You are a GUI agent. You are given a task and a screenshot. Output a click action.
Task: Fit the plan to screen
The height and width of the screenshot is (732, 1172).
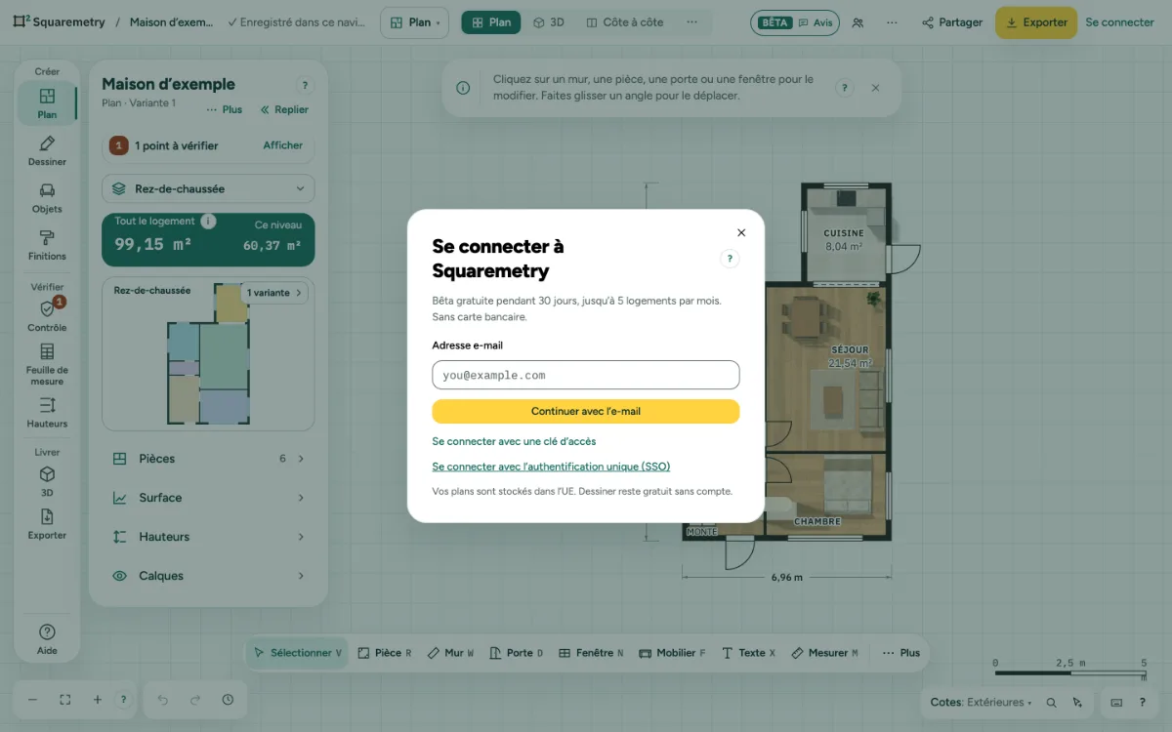(65, 700)
